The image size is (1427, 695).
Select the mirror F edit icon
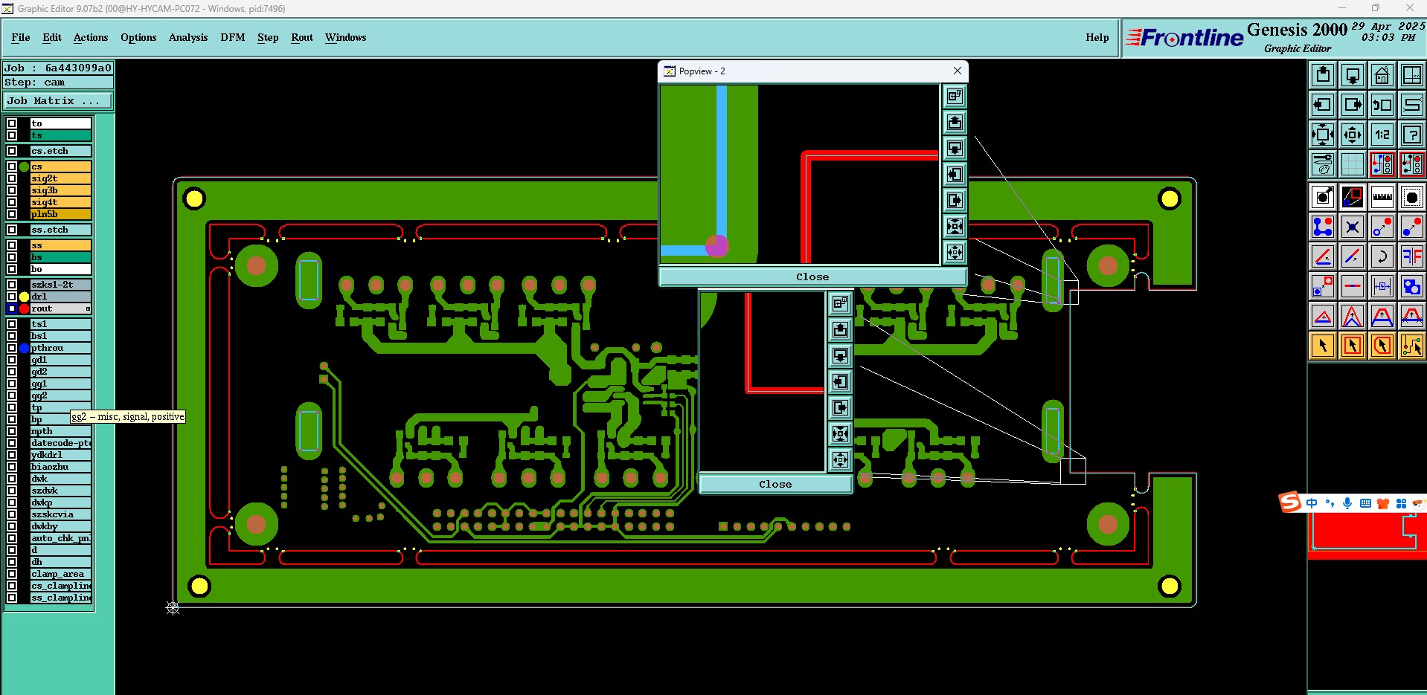click(1412, 256)
